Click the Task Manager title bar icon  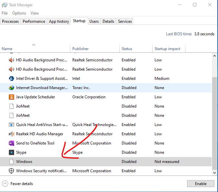(x=5, y=5)
